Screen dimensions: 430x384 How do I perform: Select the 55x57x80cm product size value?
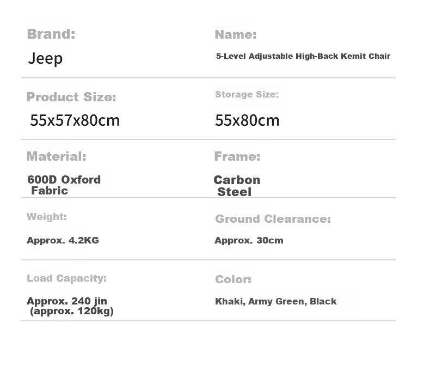click(x=75, y=120)
